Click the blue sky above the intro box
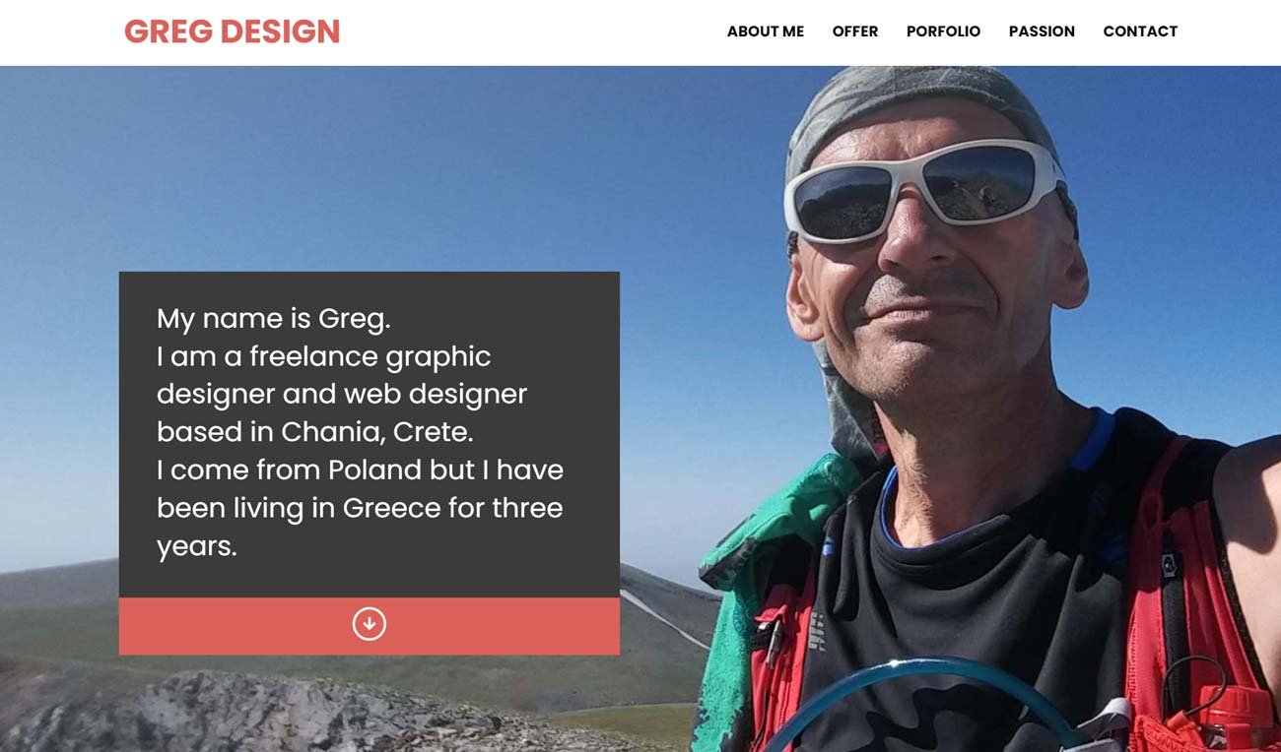Viewport: 1281px width, 752px height. pos(394,167)
